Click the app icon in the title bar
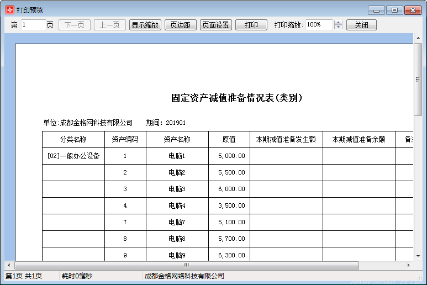The height and width of the screenshot is (285, 427). click(x=9, y=10)
